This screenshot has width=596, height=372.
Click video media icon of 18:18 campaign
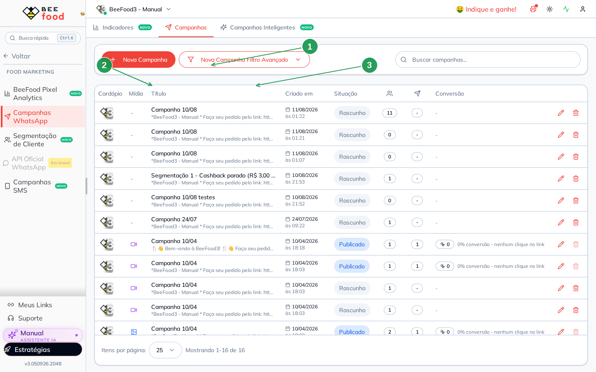pos(134,244)
